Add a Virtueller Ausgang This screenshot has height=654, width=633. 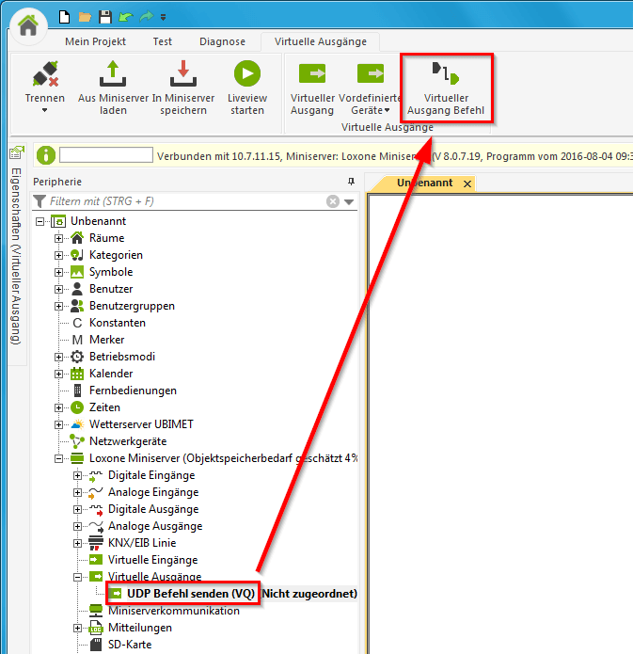tap(311, 74)
